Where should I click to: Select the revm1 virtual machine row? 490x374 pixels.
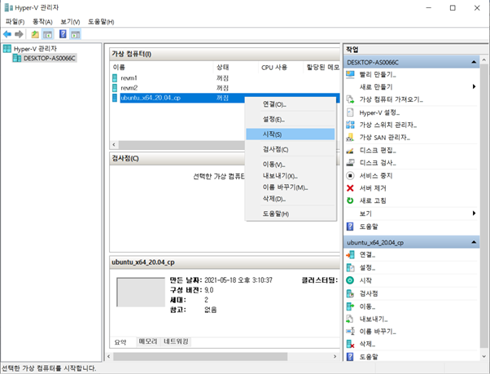pos(225,78)
